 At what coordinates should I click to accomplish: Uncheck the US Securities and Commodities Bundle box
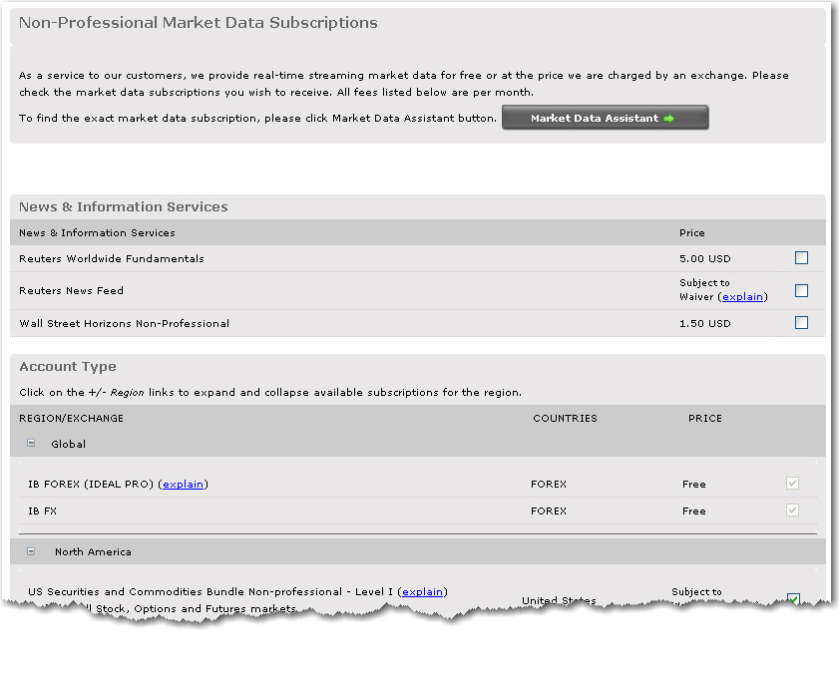coord(793,599)
